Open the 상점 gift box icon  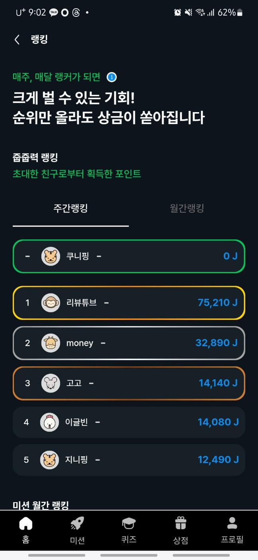[181, 523]
